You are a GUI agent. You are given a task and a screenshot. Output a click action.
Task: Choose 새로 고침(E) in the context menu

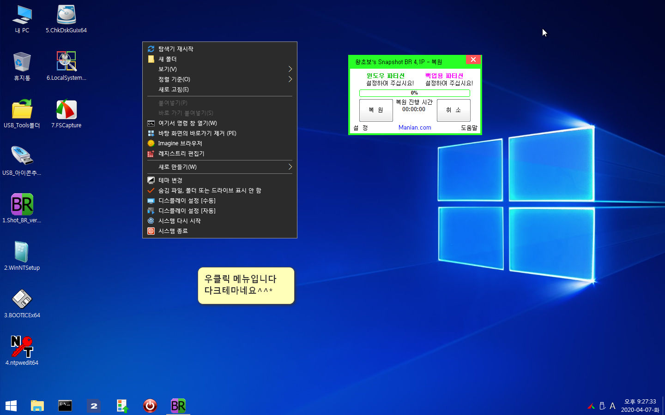(220, 89)
